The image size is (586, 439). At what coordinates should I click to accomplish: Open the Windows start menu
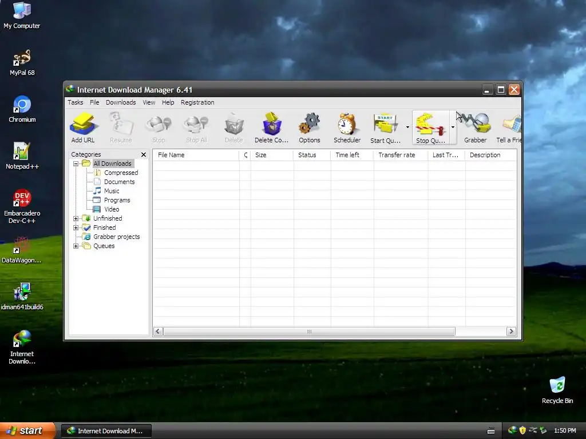coord(27,431)
